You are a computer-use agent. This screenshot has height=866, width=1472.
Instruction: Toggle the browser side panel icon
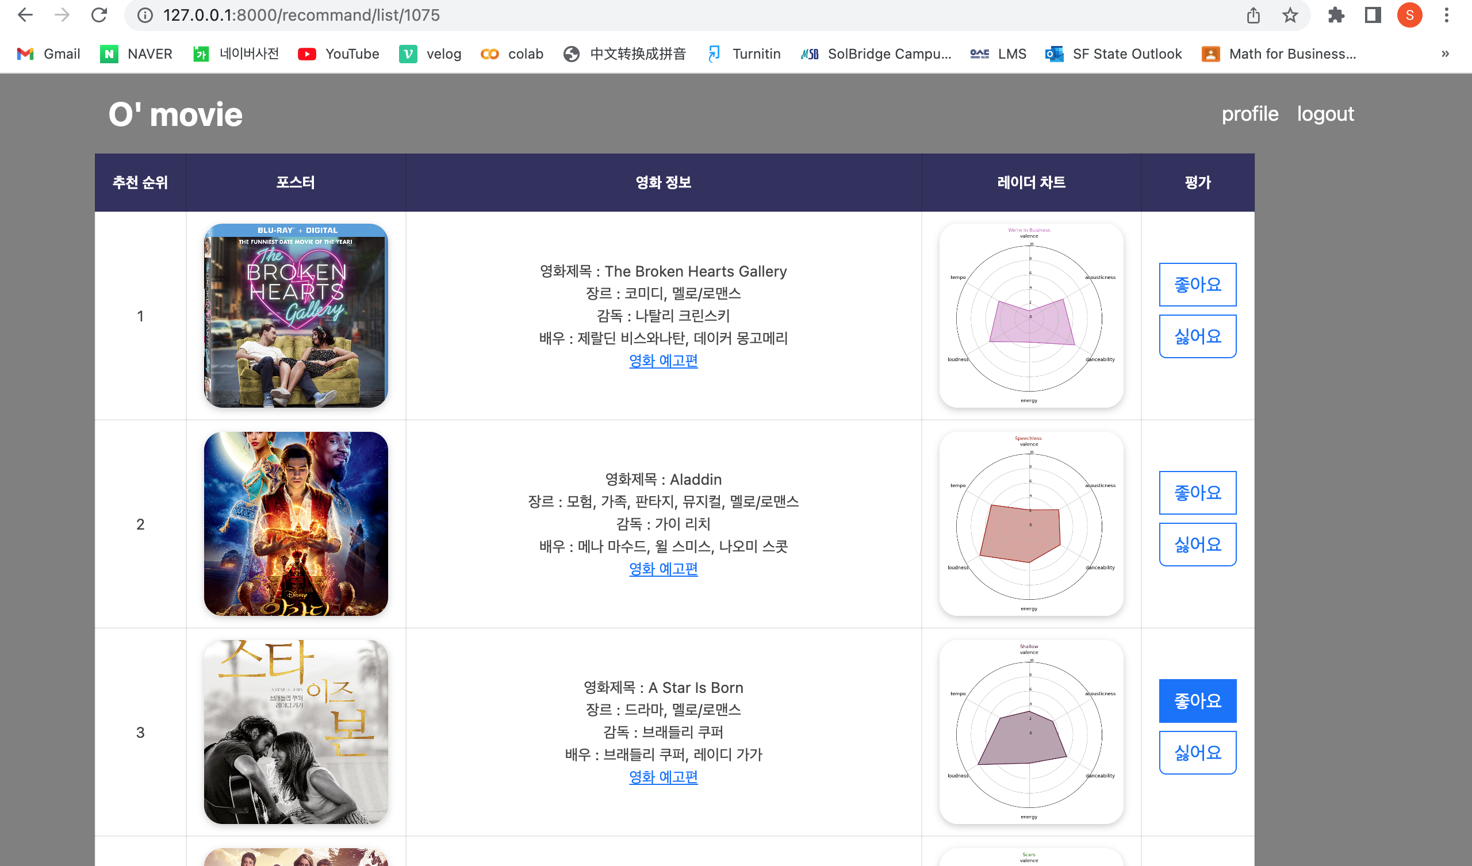coord(1373,15)
